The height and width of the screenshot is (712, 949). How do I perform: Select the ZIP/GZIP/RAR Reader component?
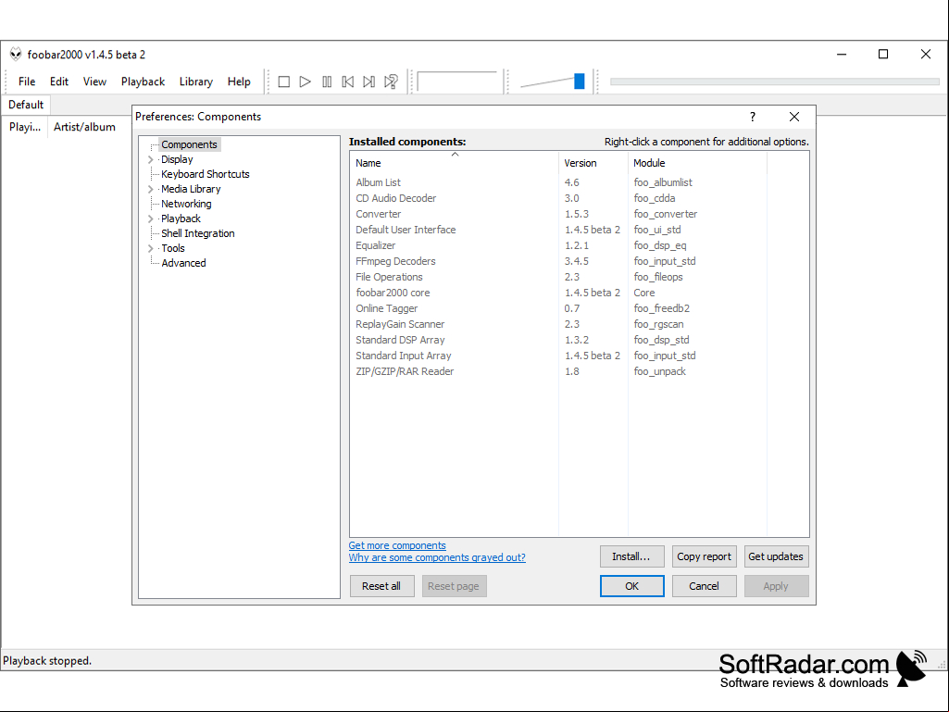(x=580, y=372)
